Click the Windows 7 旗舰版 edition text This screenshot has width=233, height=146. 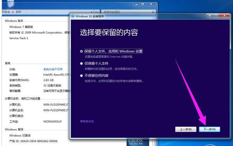(21, 27)
